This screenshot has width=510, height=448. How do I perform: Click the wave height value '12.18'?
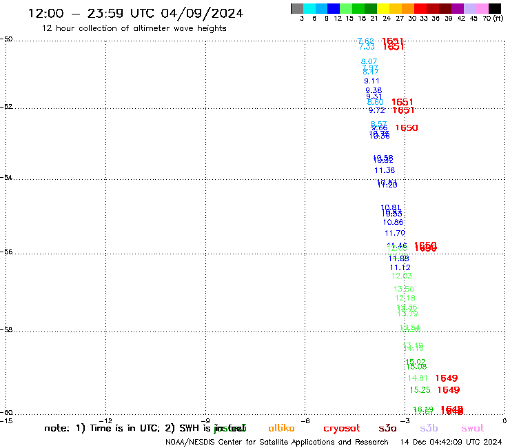point(405,298)
